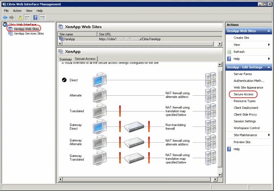Click the Refresh icon in Actions pane

pyautogui.click(x=229, y=52)
